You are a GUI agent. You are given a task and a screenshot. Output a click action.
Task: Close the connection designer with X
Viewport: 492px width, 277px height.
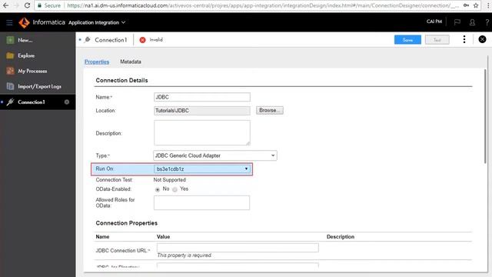click(x=482, y=39)
